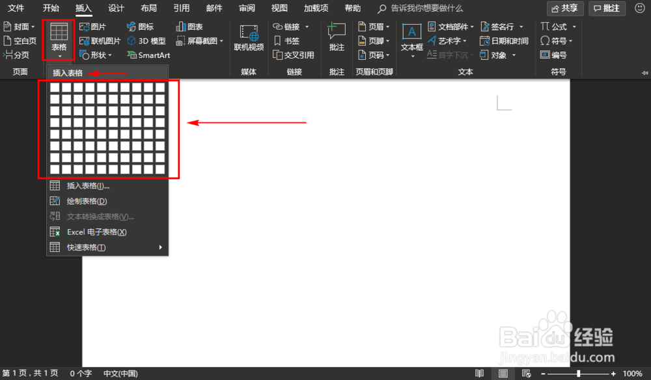This screenshot has width=651, height=380.
Task: Open the 屏幕截图 screenshot dropdown
Action: click(x=200, y=40)
